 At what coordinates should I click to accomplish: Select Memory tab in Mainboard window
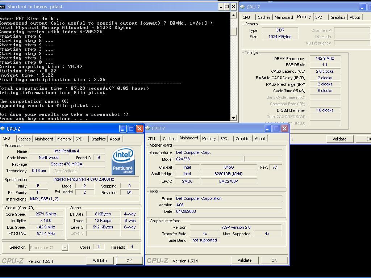209,139
